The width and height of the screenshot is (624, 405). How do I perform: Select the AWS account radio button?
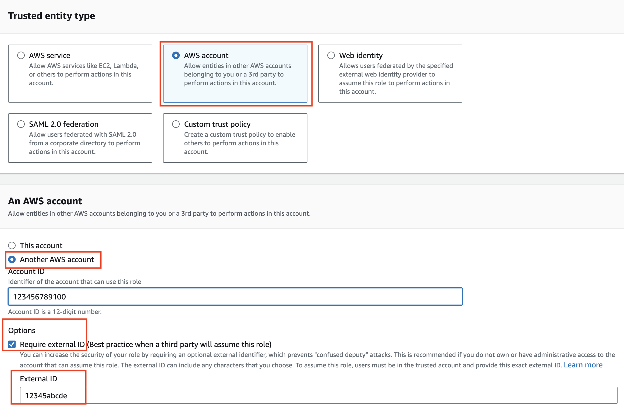click(x=176, y=55)
